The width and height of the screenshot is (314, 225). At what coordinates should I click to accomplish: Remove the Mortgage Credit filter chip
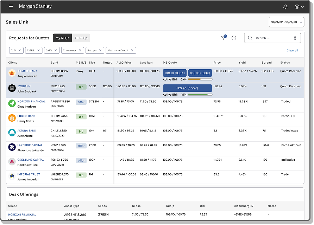pyautogui.click(x=132, y=51)
